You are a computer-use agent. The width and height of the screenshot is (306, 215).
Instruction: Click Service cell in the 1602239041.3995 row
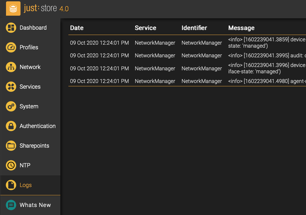pyautogui.click(x=155, y=56)
